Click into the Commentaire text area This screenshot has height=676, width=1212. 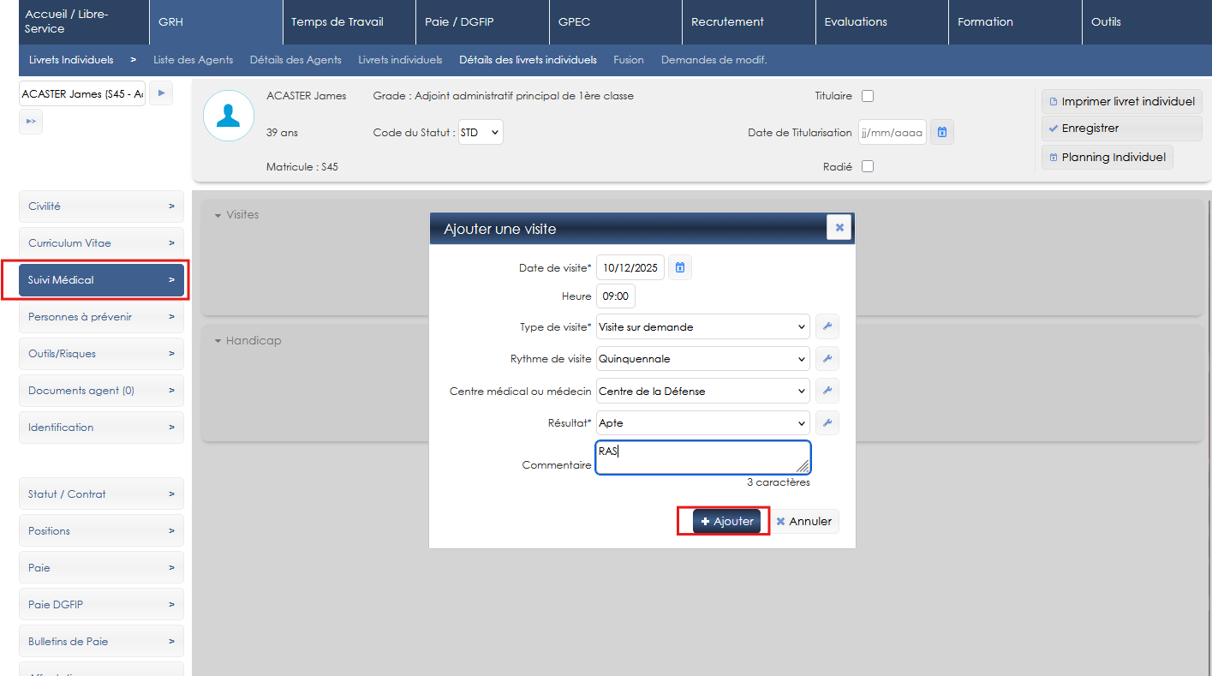pos(702,458)
